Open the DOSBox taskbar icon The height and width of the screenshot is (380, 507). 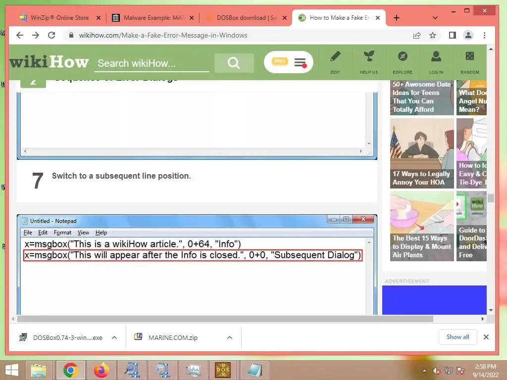[x=223, y=370]
